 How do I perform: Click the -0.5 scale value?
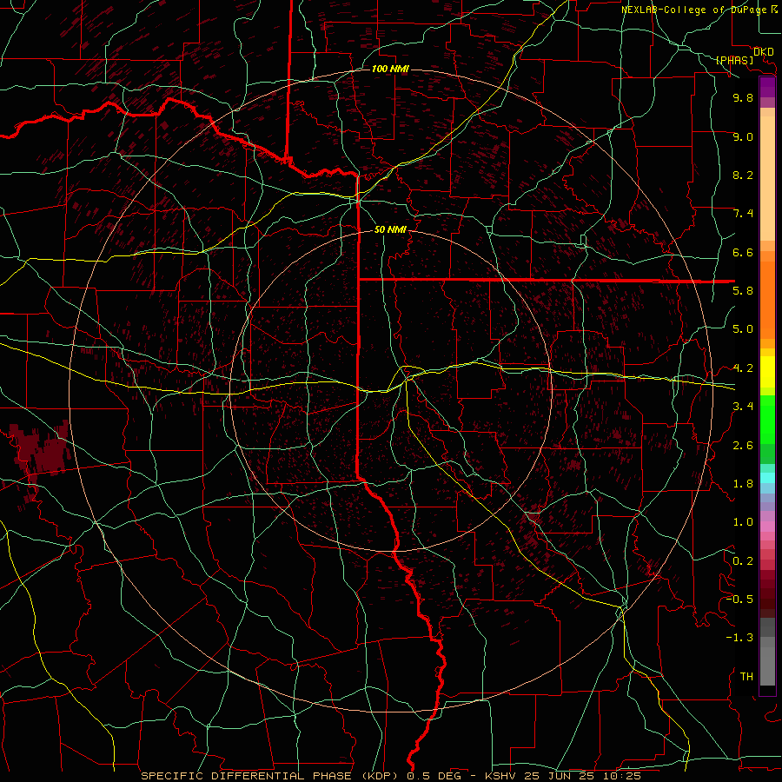[x=739, y=600]
